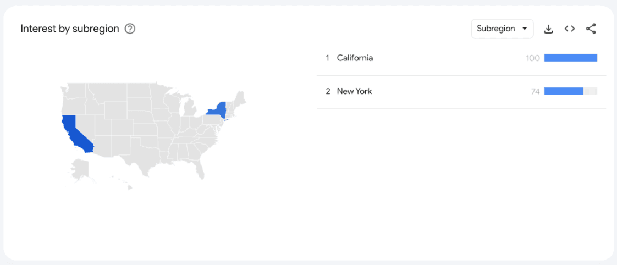The width and height of the screenshot is (617, 265).
Task: Click New York's interest bar
Action: (x=564, y=91)
